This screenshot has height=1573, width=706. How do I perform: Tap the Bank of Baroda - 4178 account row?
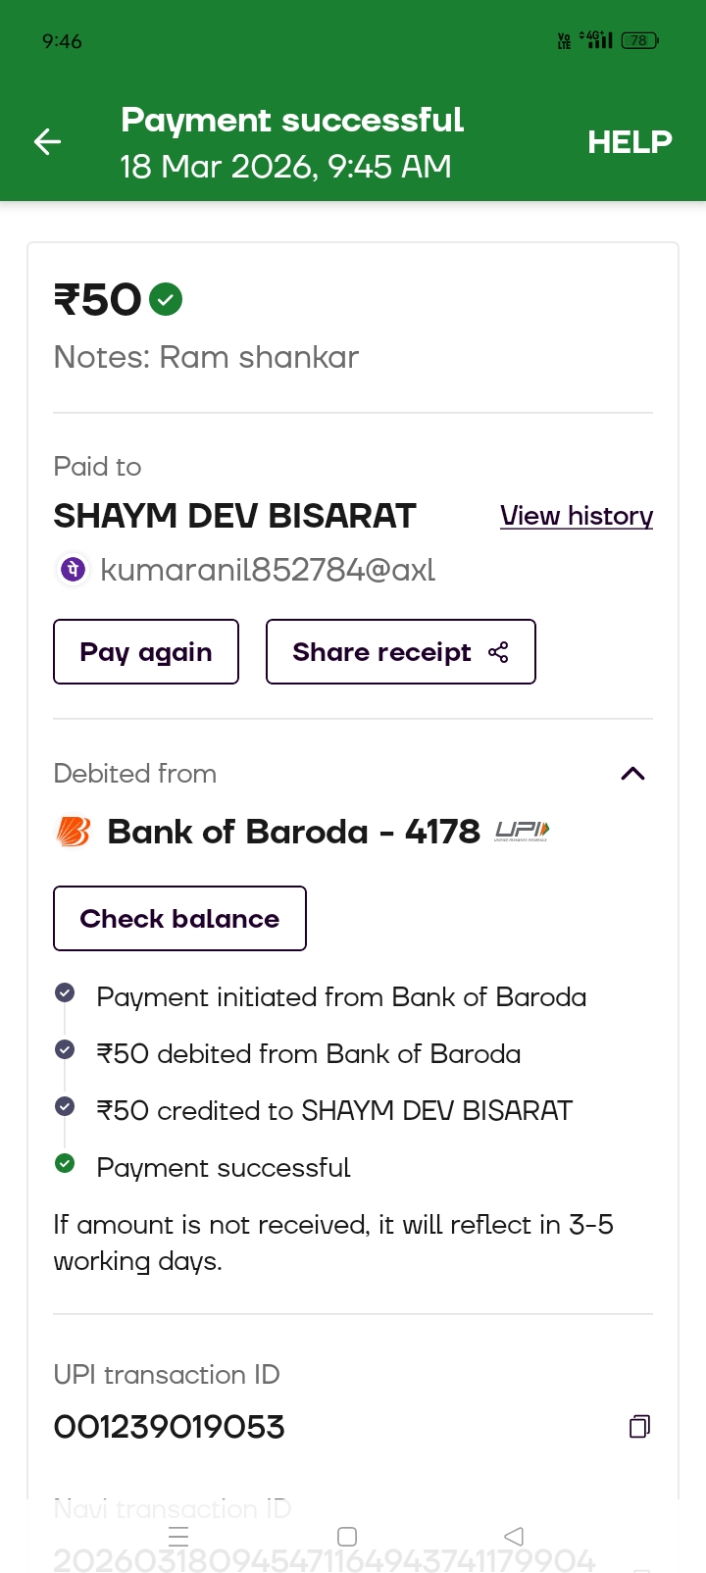[x=293, y=833]
